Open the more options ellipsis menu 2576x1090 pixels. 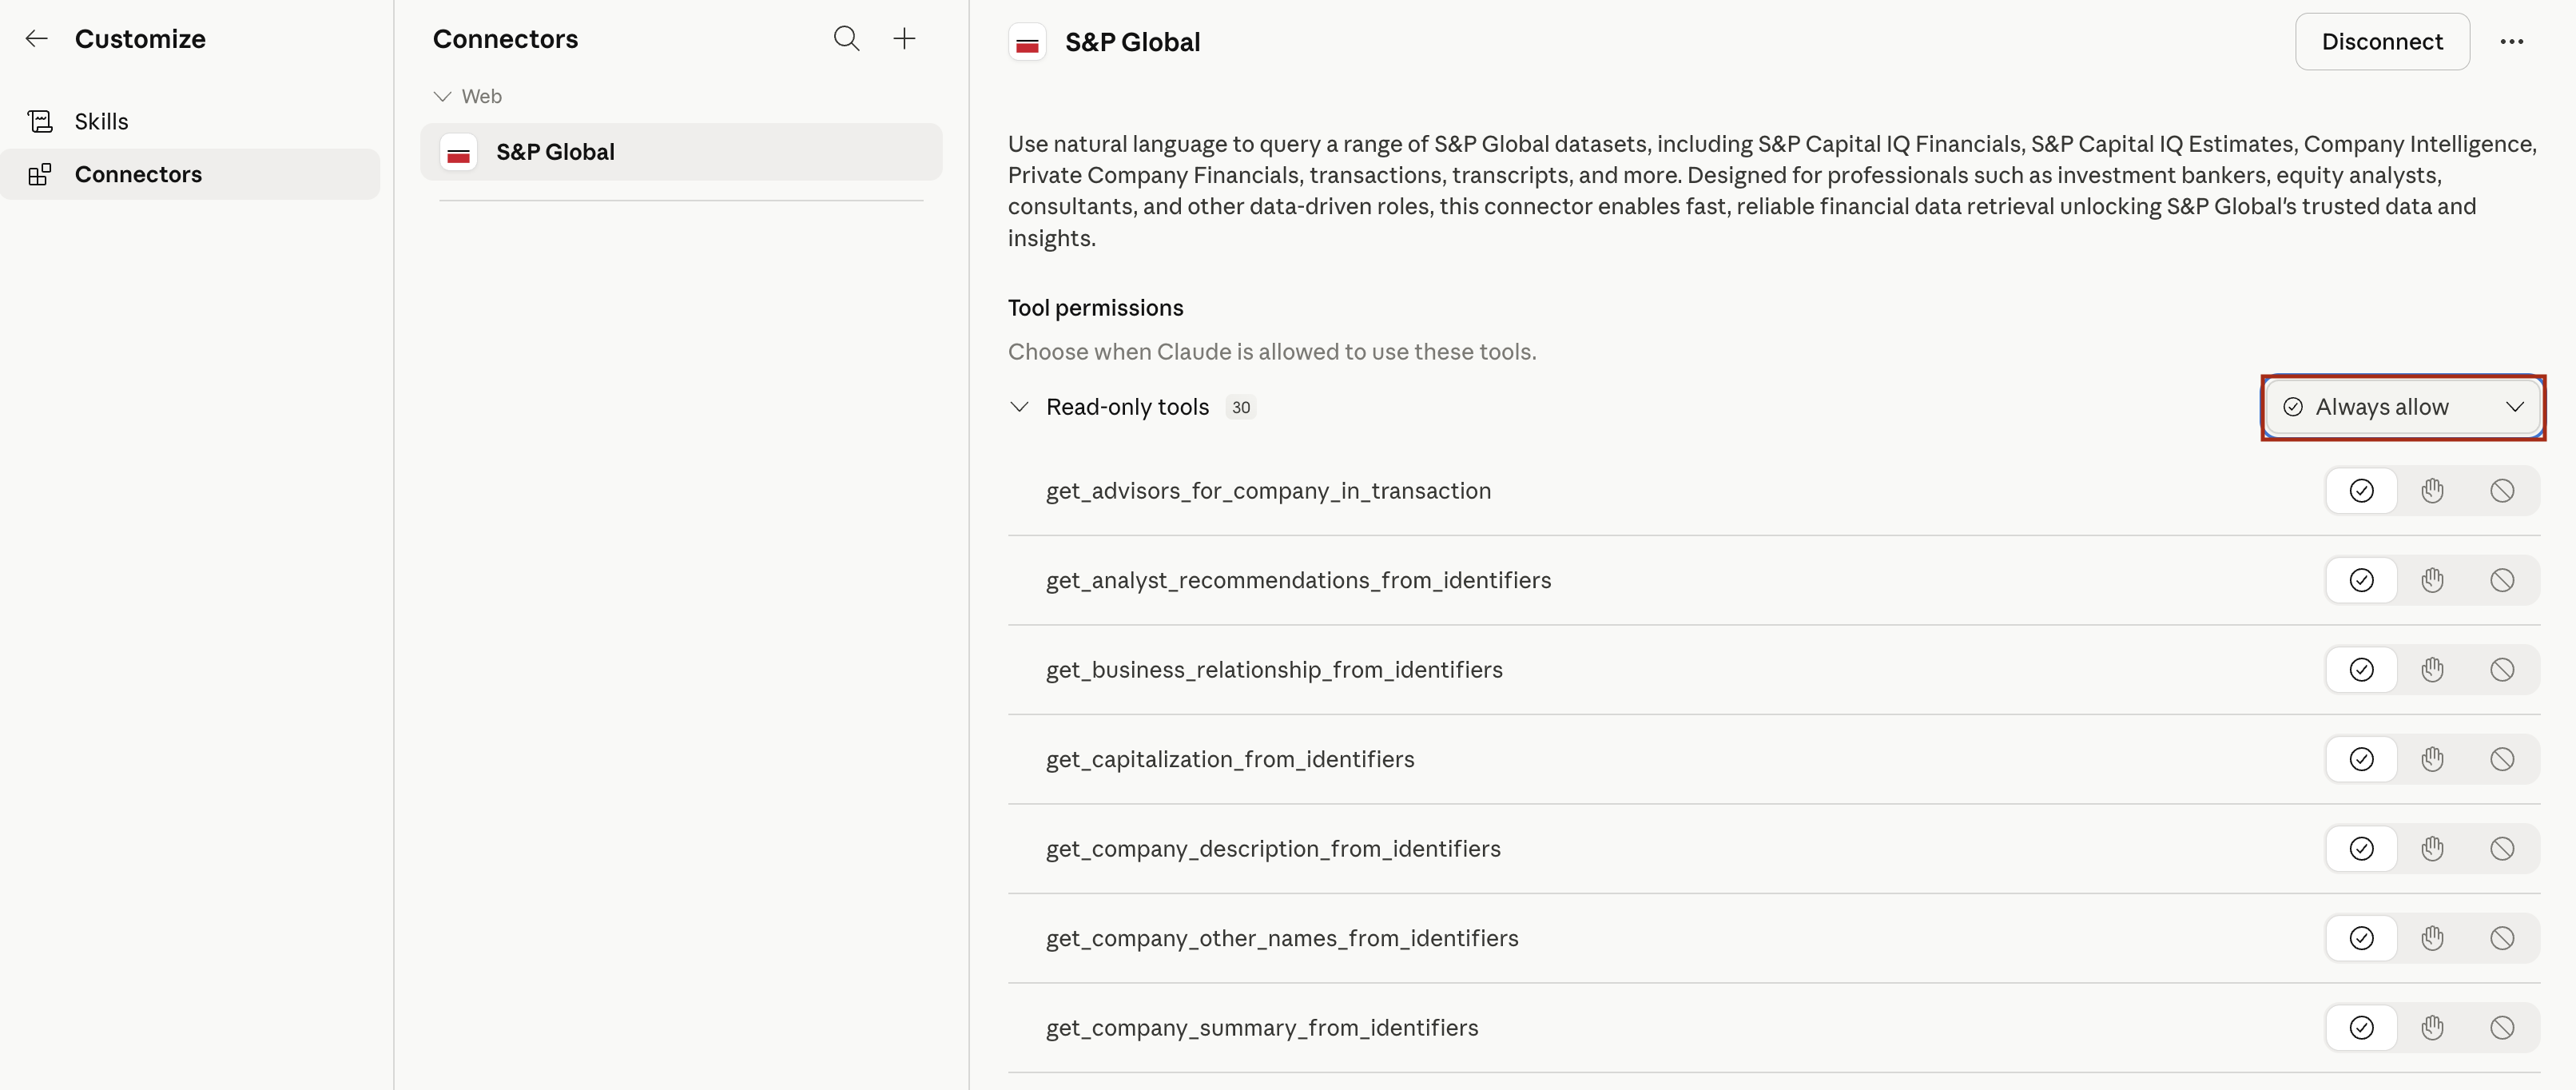pyautogui.click(x=2512, y=41)
